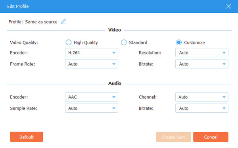
Task: Click the 'Same as source' profile name
Action: tap(41, 22)
